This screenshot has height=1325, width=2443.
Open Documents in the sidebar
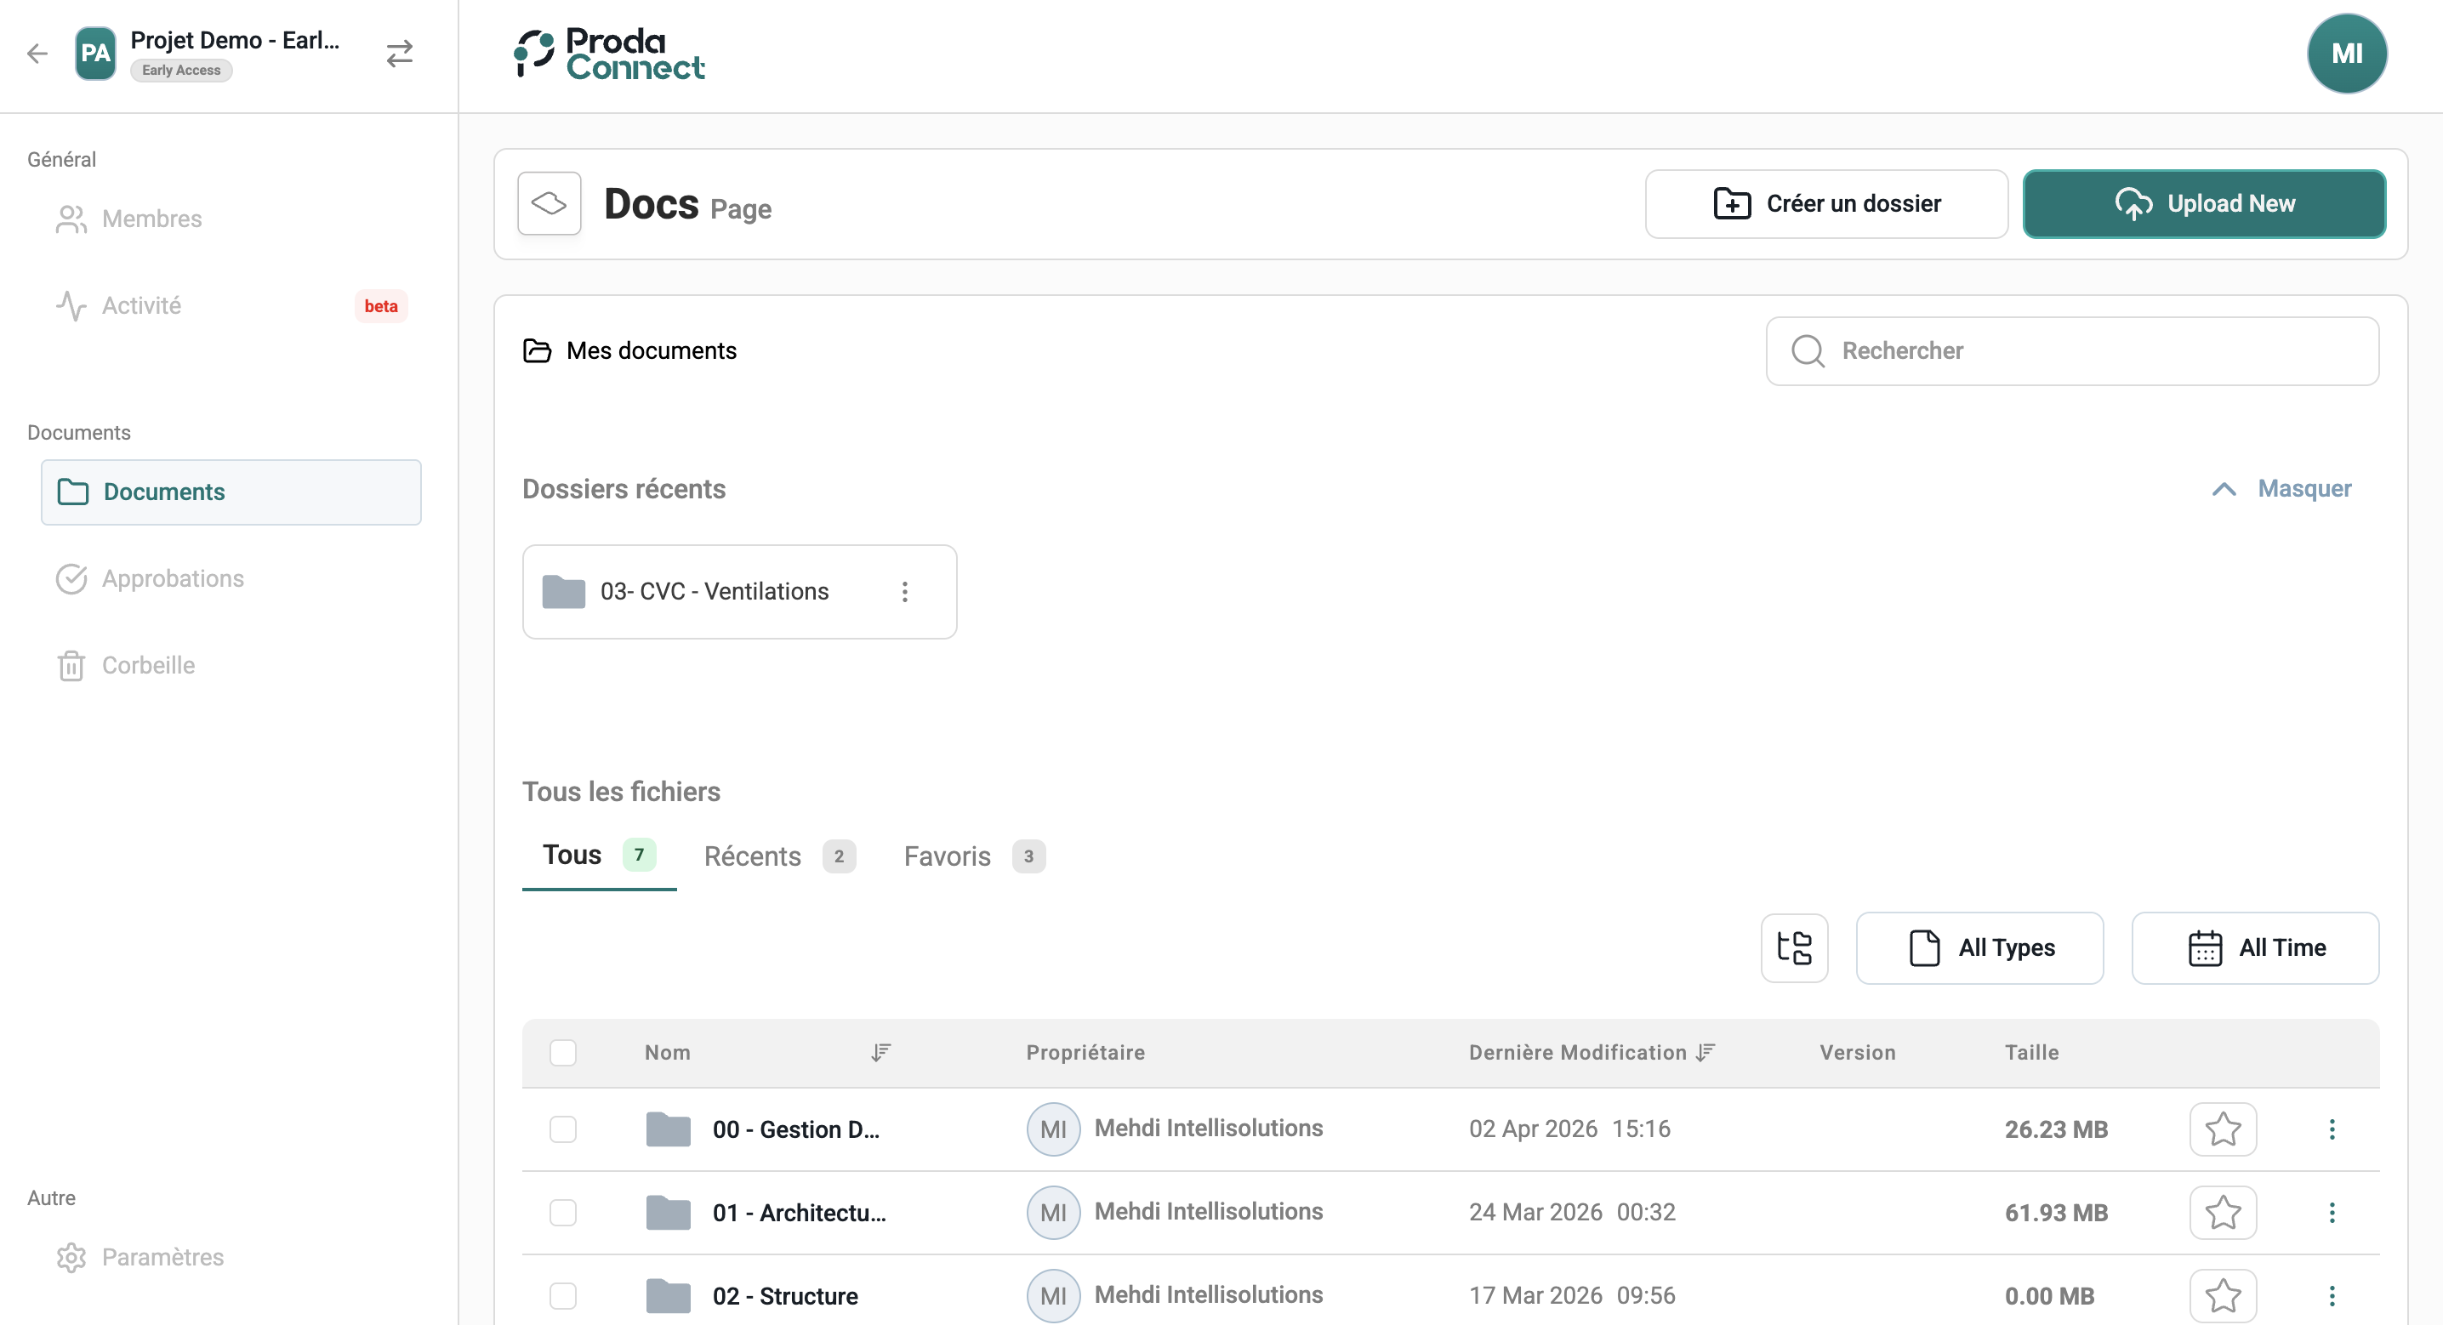pyautogui.click(x=231, y=492)
